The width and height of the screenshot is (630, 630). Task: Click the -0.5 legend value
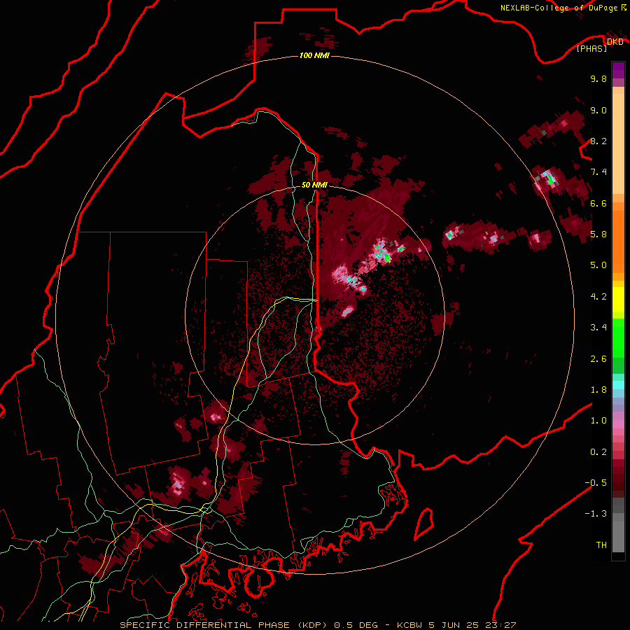tap(596, 483)
